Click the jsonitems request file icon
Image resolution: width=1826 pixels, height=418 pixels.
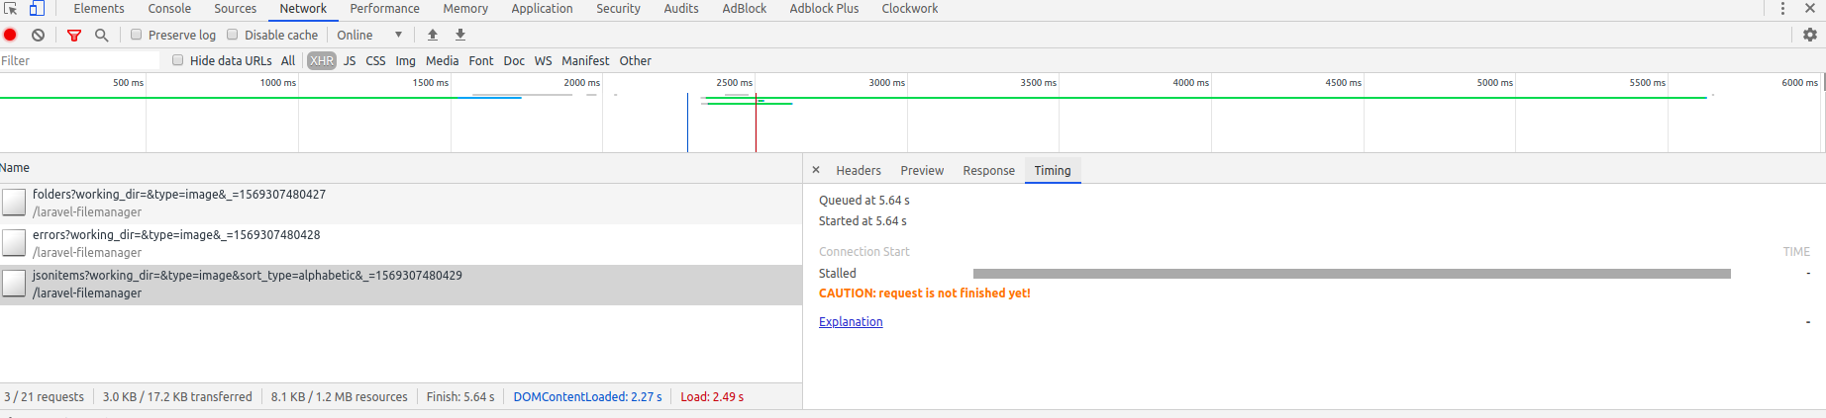pyautogui.click(x=14, y=284)
